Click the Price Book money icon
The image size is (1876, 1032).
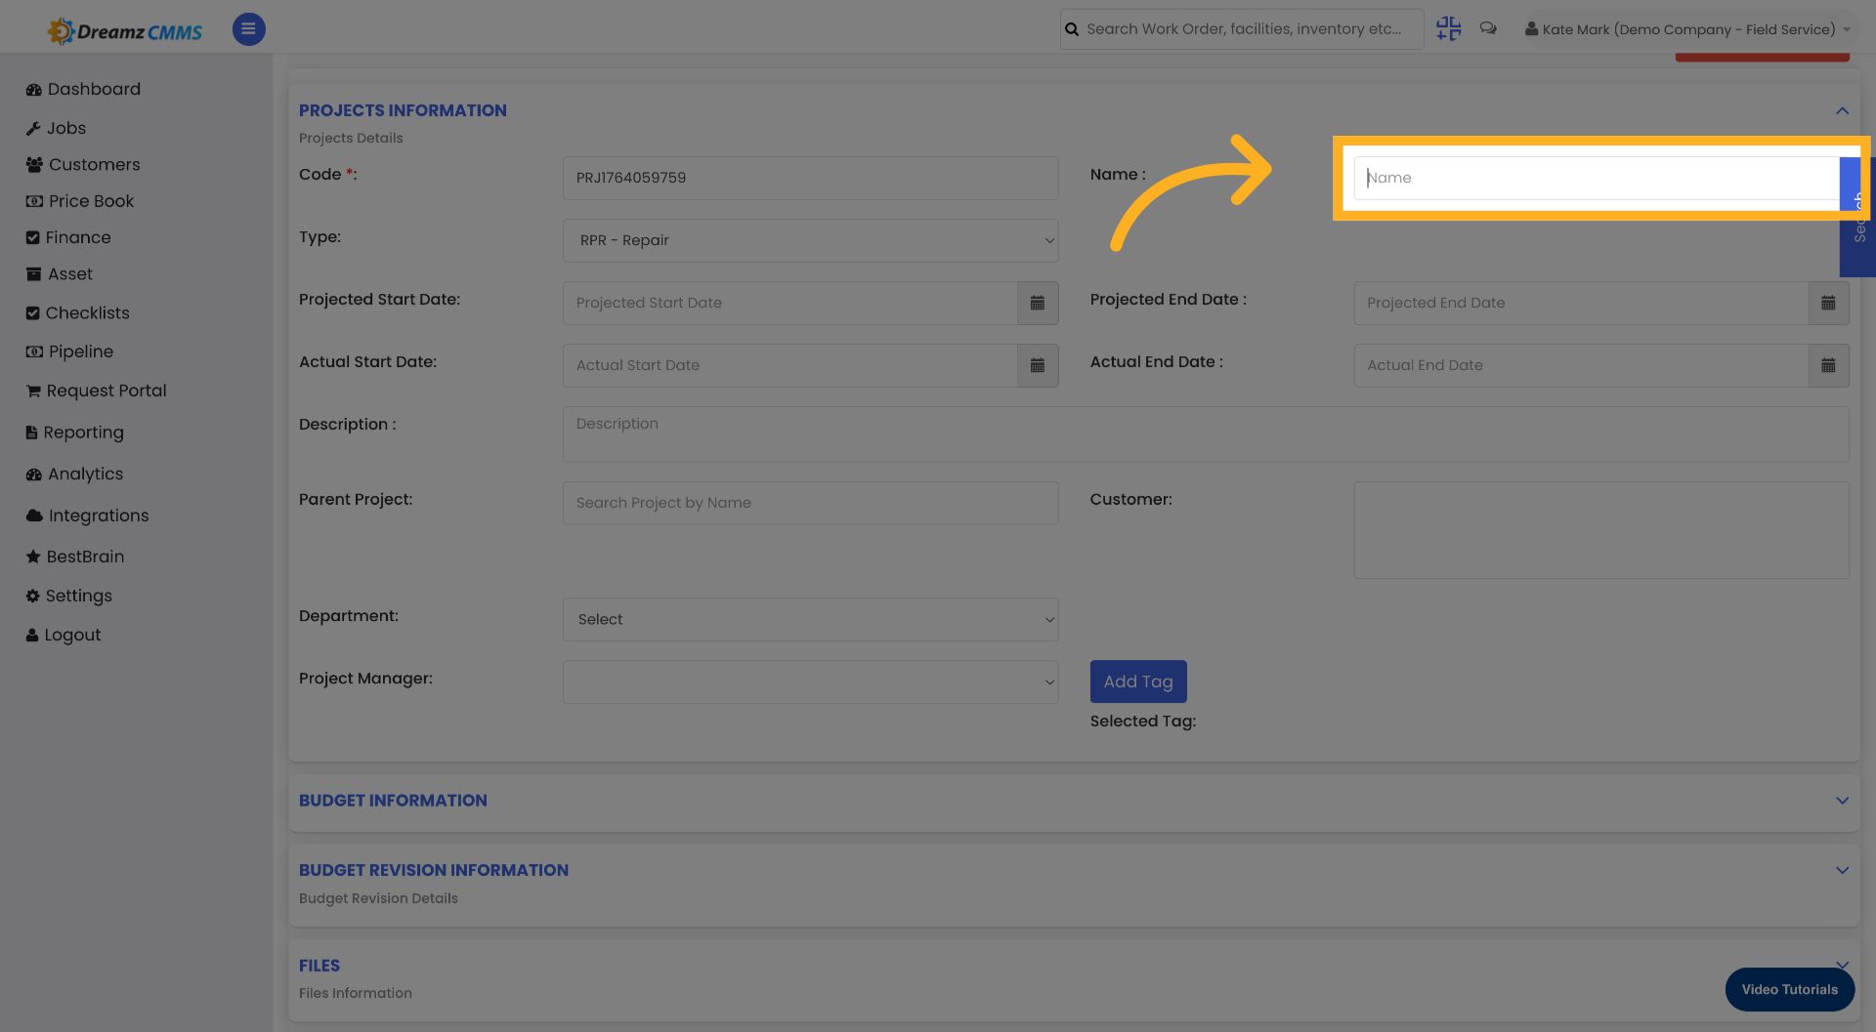coord(34,201)
